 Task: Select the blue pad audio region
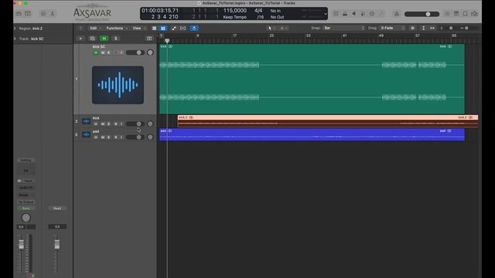pos(312,134)
